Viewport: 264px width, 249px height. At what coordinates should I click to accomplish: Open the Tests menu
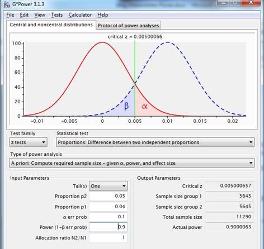(56, 15)
